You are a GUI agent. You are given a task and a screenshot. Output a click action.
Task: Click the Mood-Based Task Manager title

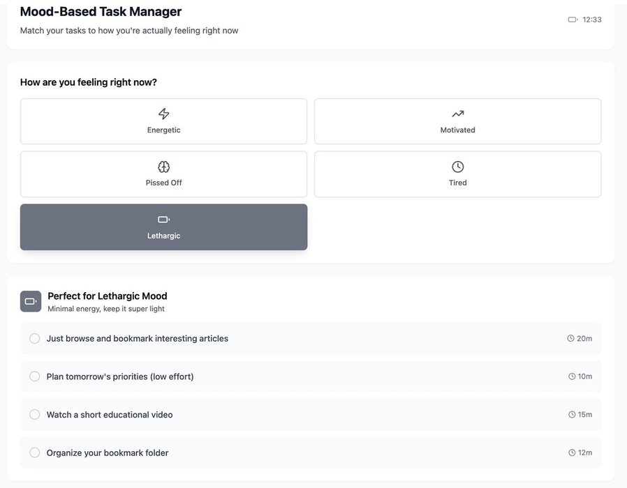coord(101,12)
